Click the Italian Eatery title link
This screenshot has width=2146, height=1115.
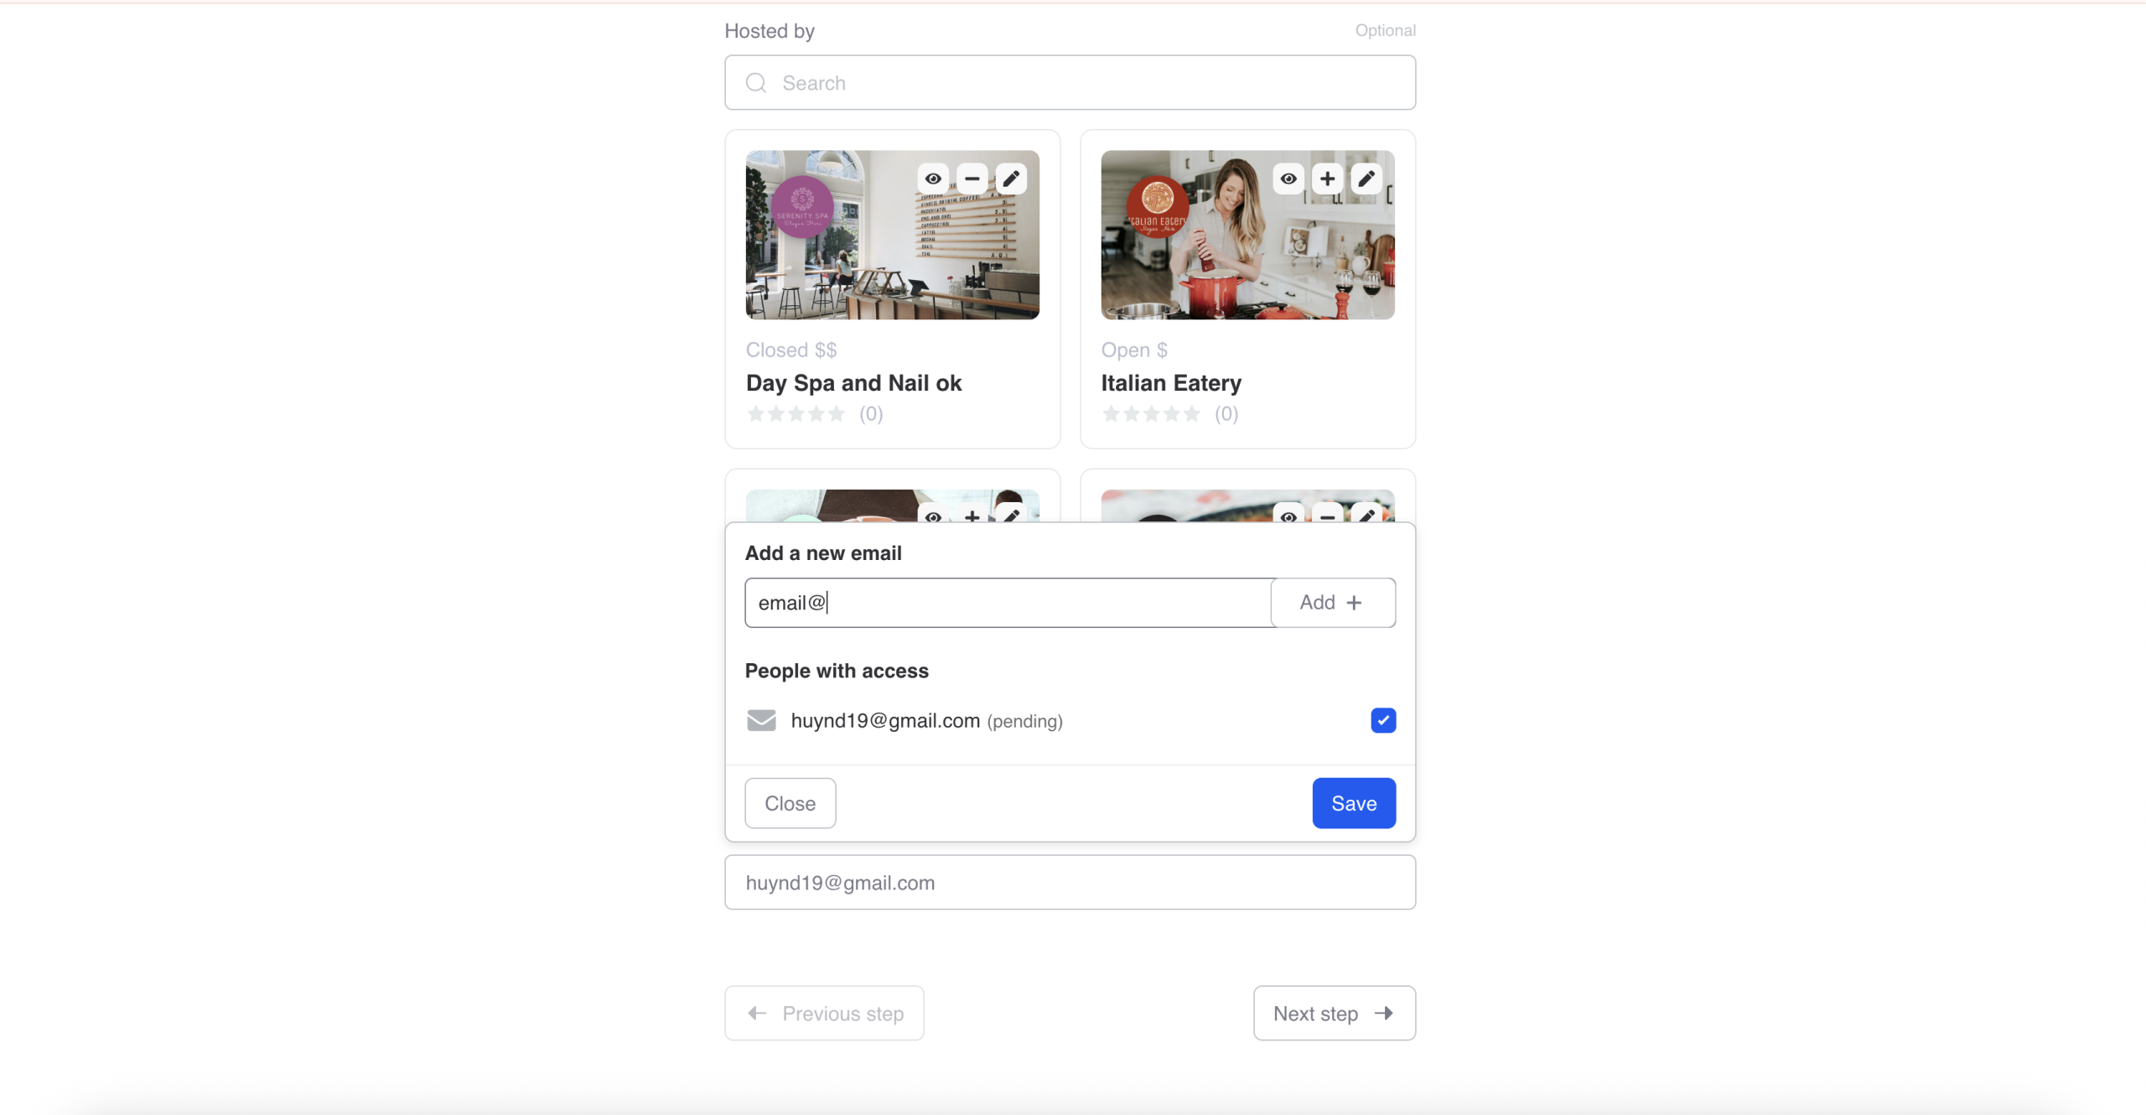(1170, 383)
